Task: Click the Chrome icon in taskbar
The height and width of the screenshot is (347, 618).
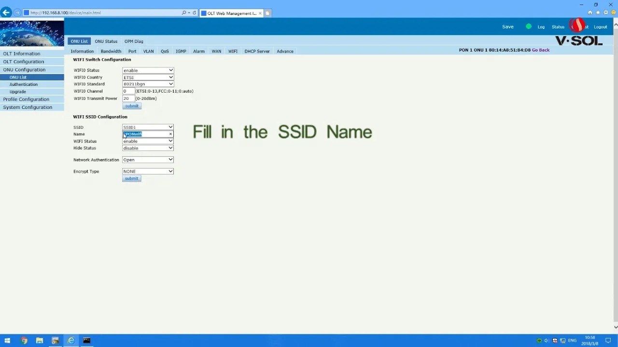Action: click(24, 341)
